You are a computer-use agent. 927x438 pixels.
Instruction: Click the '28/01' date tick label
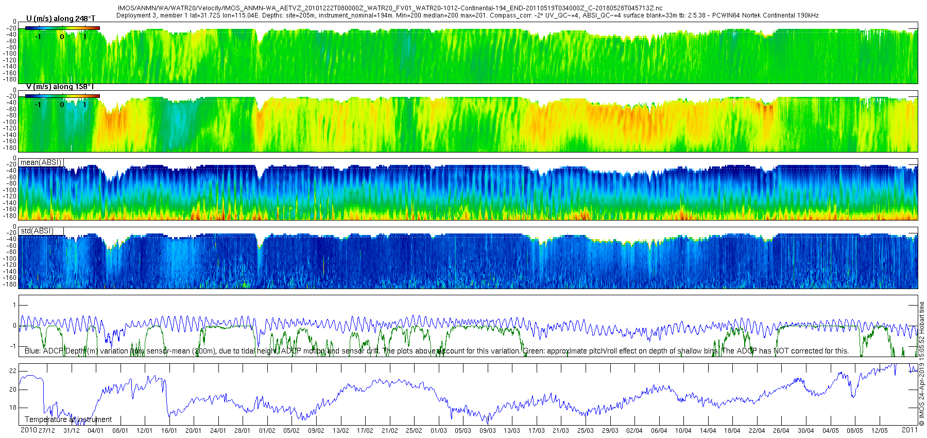[x=243, y=431]
